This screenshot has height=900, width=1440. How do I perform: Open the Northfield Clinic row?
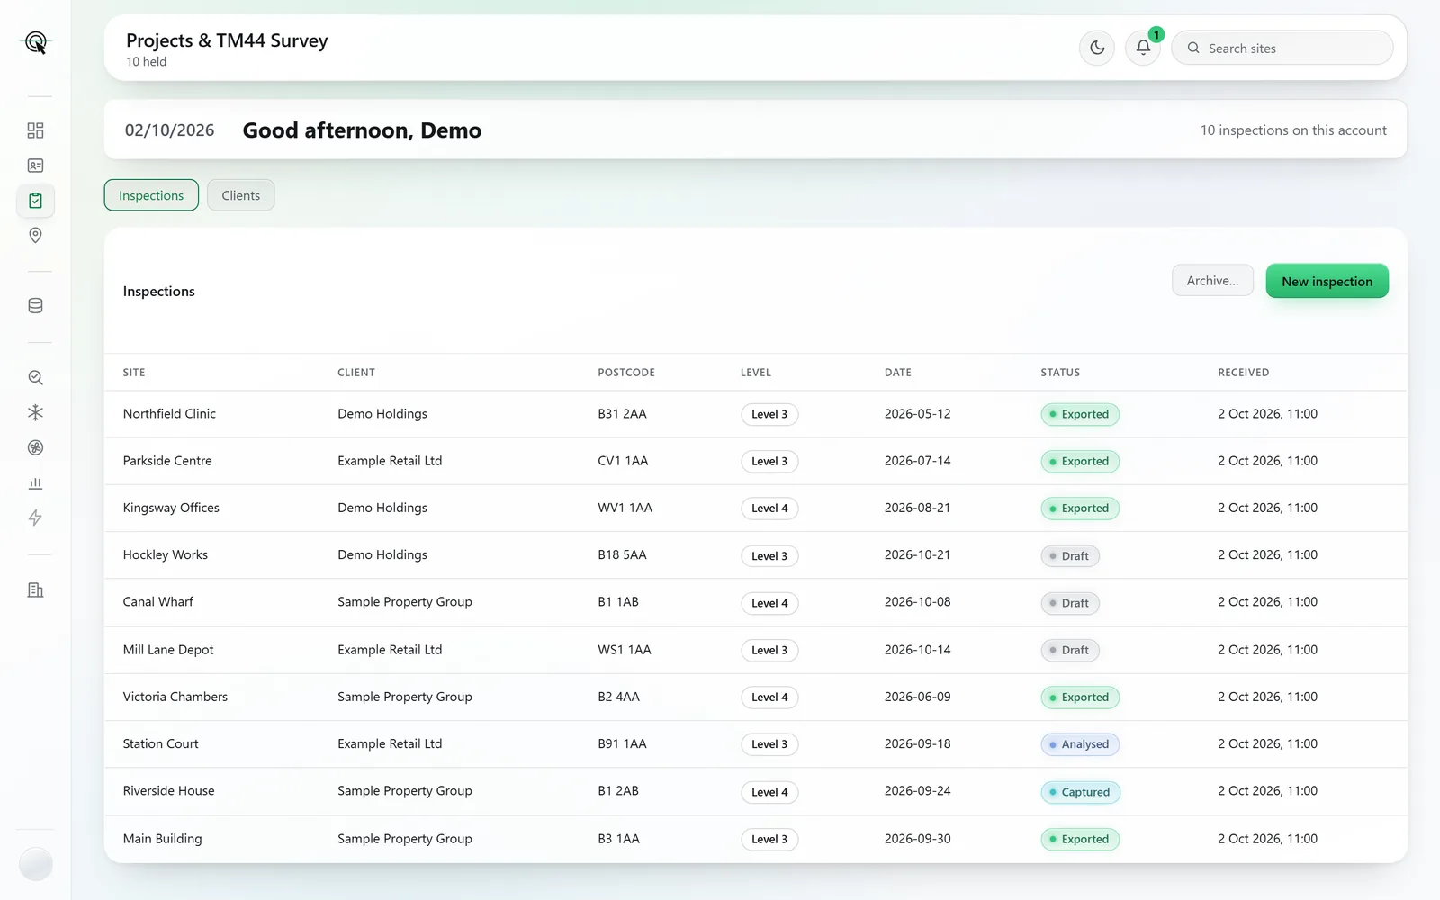(x=756, y=414)
